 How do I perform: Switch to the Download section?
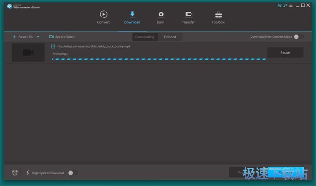click(132, 17)
